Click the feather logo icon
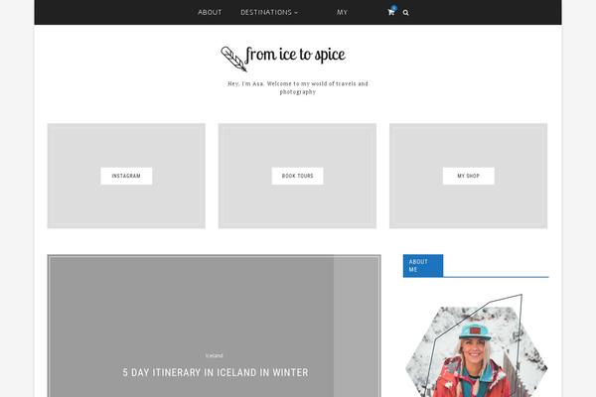The image size is (596, 397). coord(233,59)
